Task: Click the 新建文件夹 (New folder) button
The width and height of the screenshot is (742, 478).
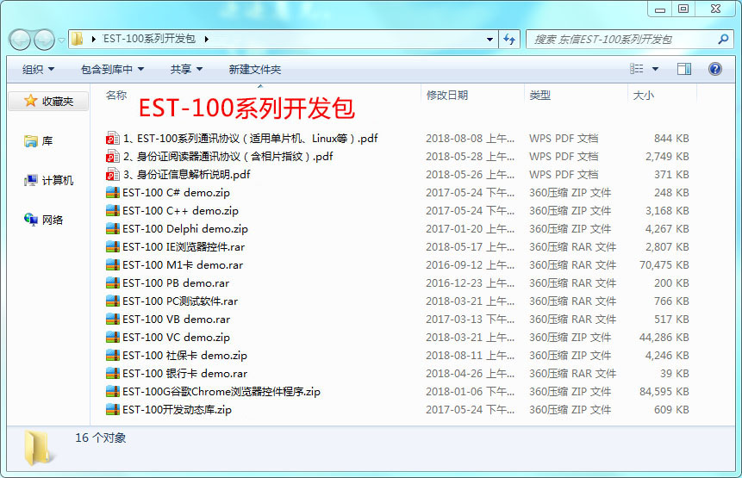Action: pos(255,69)
